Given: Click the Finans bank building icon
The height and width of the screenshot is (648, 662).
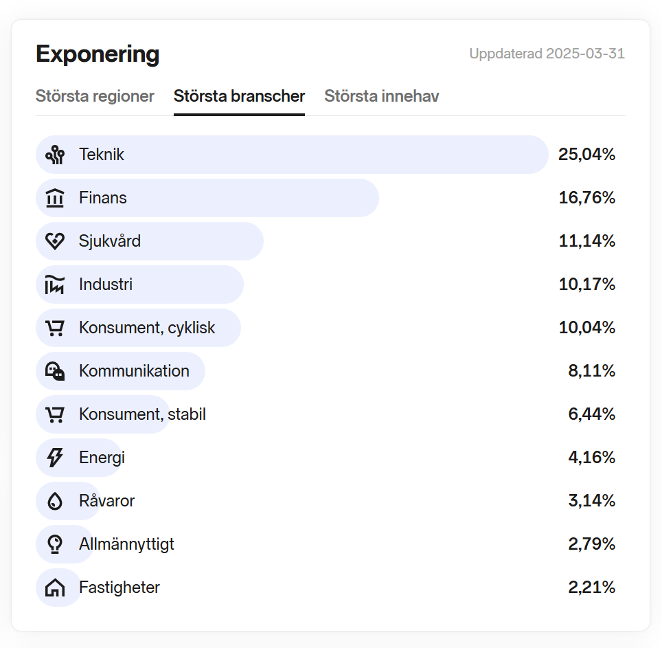Looking at the screenshot, I should [x=55, y=198].
